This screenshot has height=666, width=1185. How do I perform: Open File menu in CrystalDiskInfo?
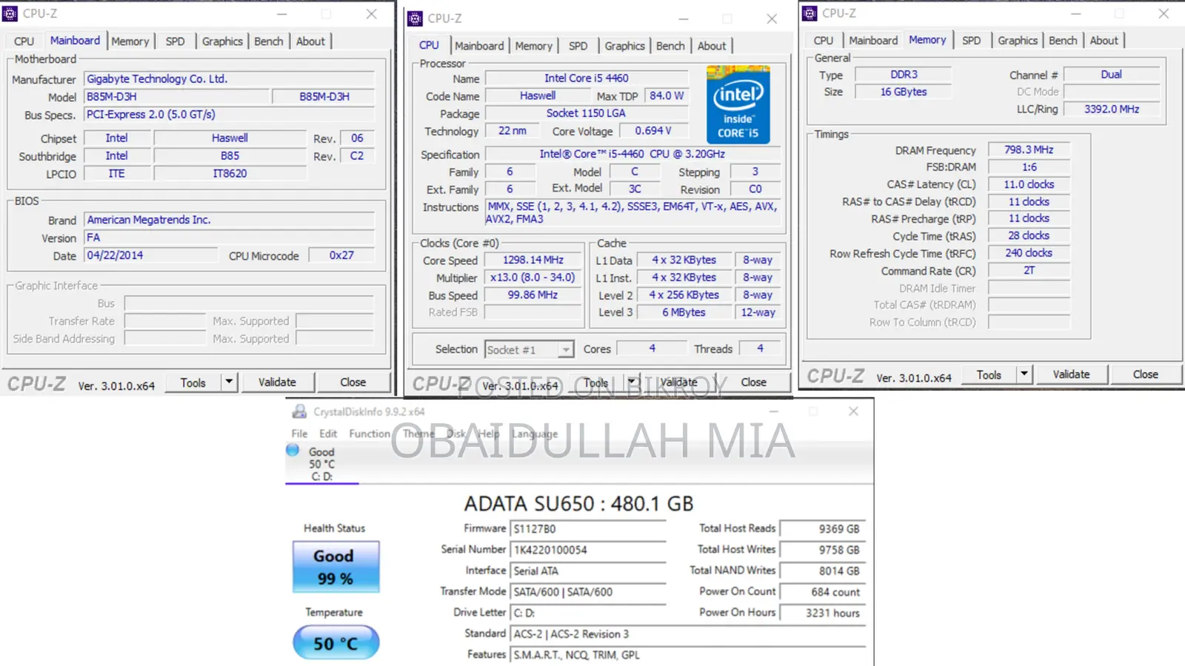tap(299, 434)
